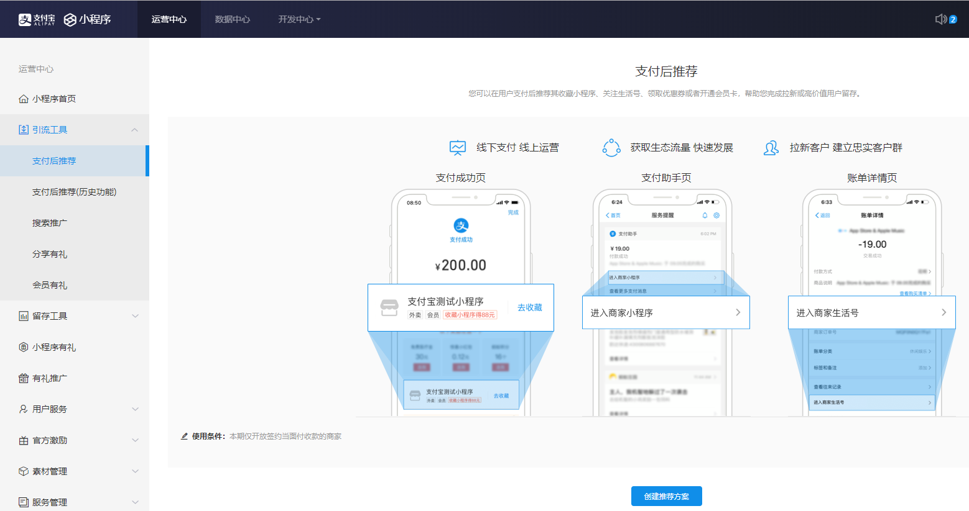Click the 素材管理 cube icon
The height and width of the screenshot is (511, 969).
[24, 471]
